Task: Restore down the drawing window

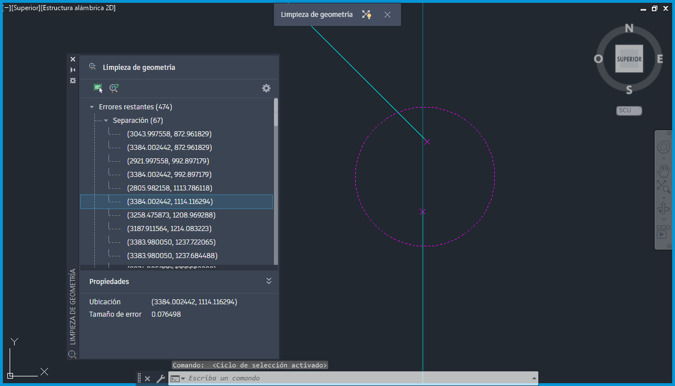Action: click(654, 8)
